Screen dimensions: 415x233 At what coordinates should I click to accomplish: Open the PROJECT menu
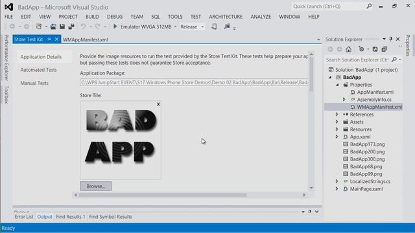coord(67,17)
